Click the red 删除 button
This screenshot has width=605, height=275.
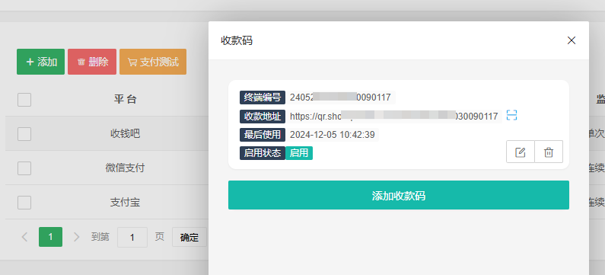pyautogui.click(x=92, y=62)
